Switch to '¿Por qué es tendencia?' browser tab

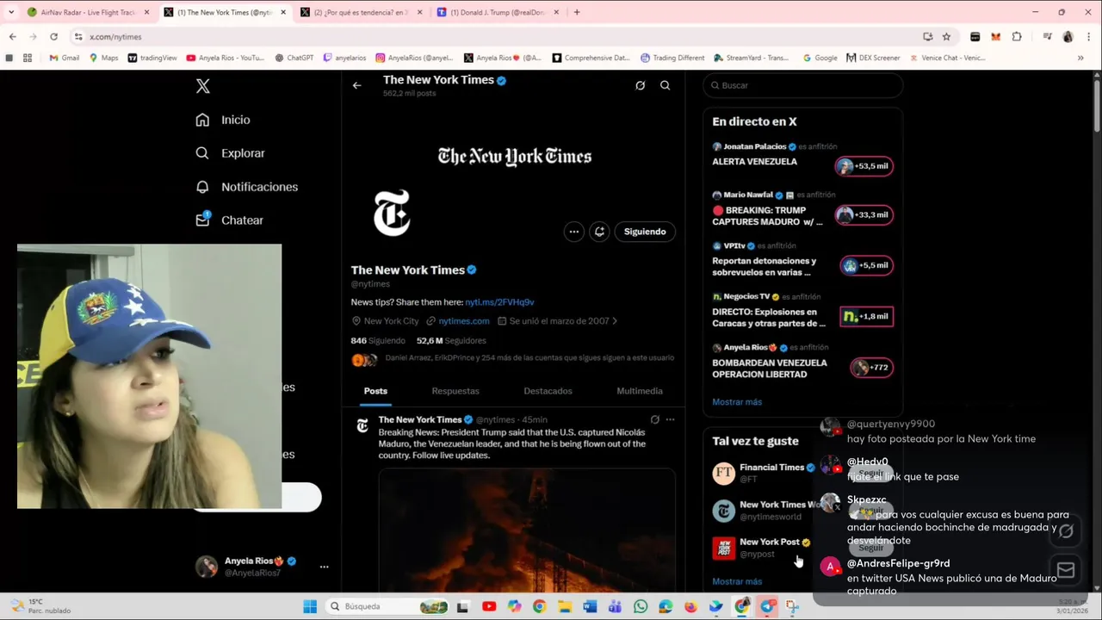pos(361,12)
